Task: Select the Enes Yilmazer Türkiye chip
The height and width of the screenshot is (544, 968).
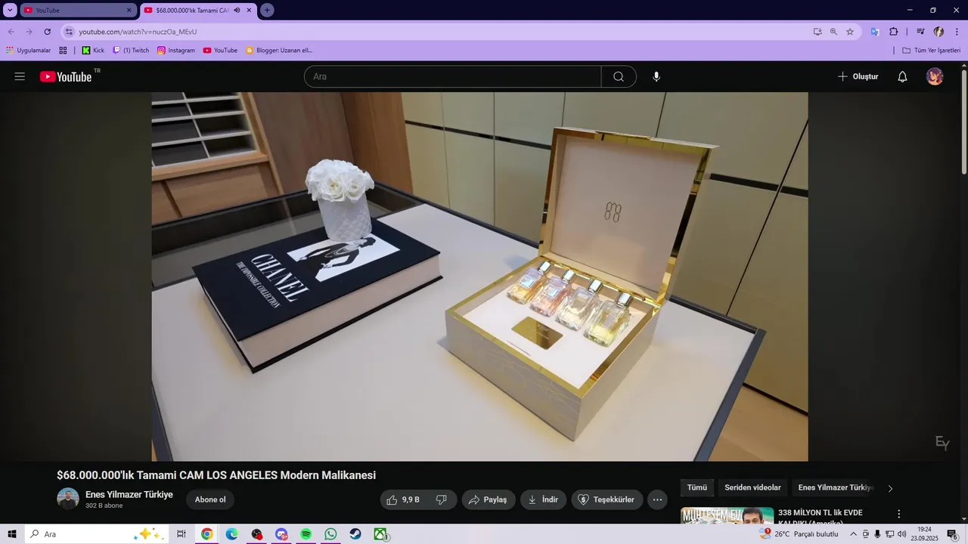Action: tap(836, 488)
